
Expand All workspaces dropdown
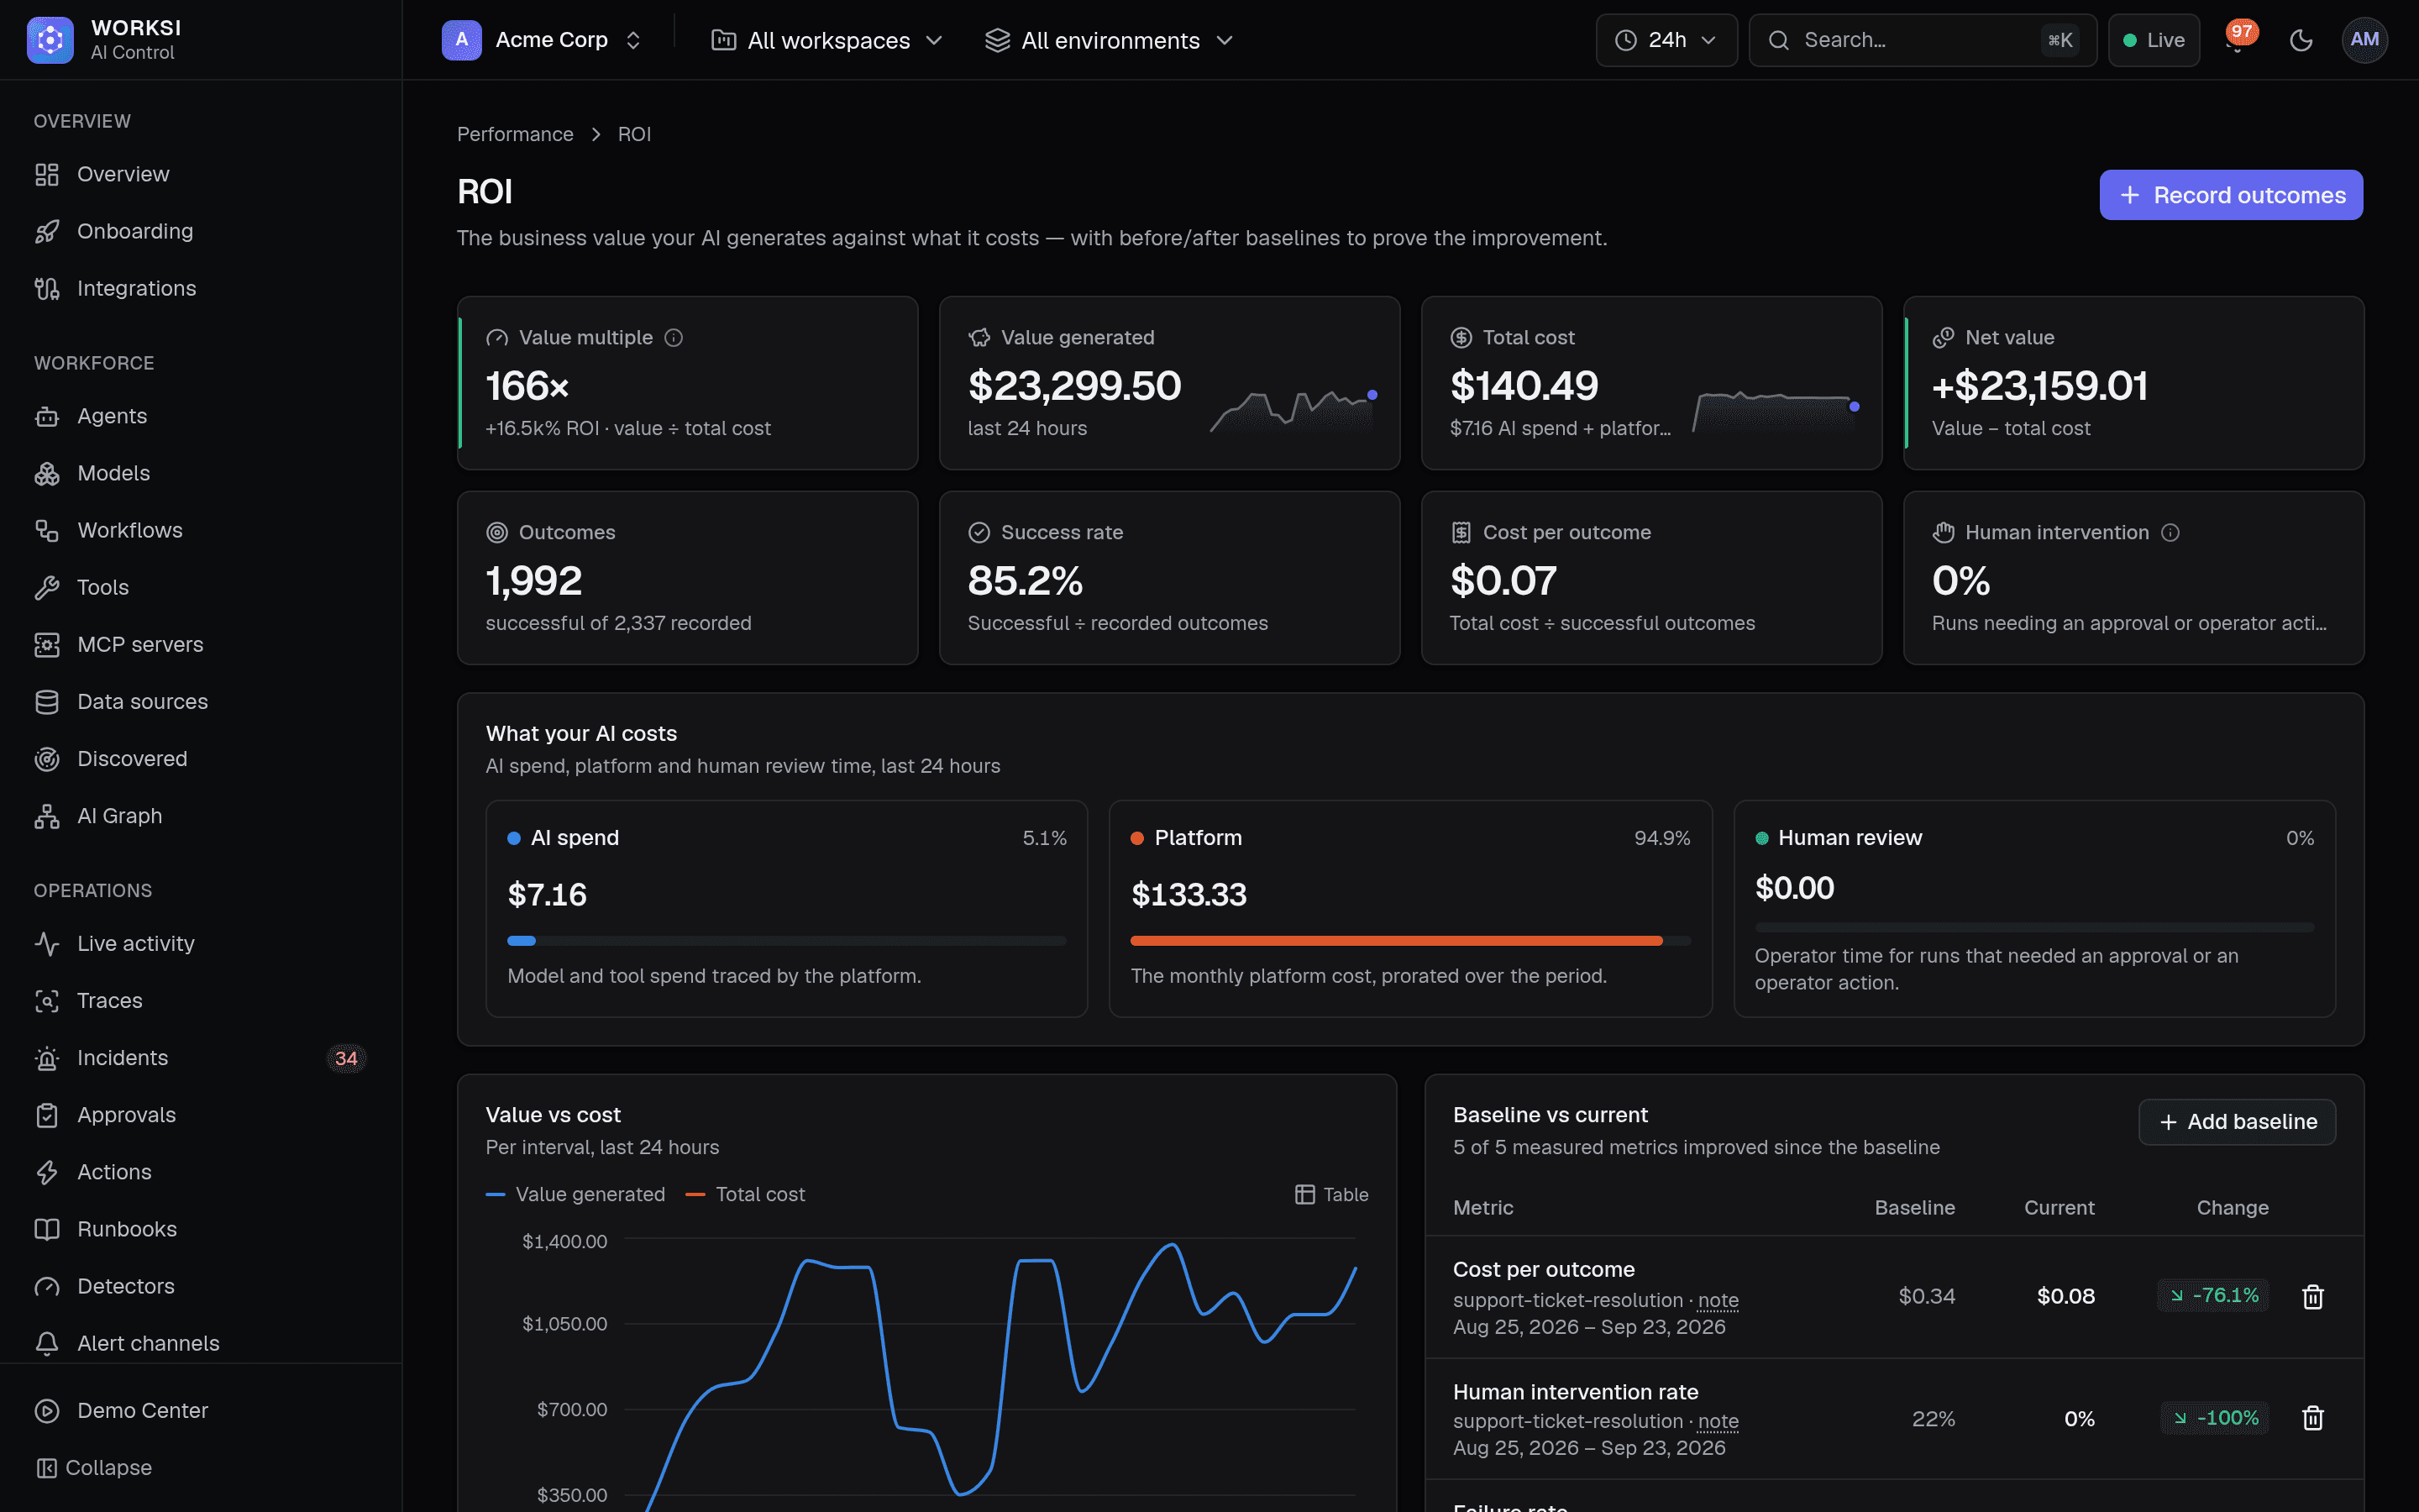[x=826, y=40]
